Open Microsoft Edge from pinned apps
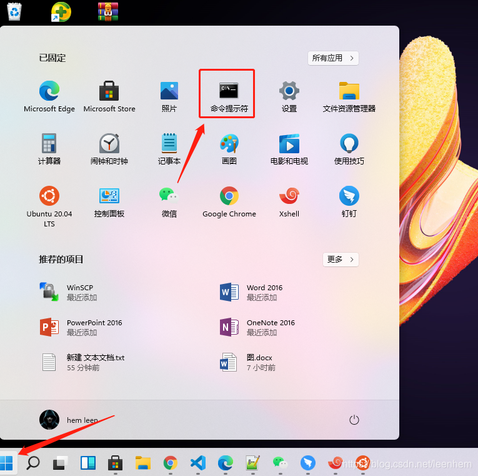This screenshot has width=478, height=476. [x=49, y=96]
